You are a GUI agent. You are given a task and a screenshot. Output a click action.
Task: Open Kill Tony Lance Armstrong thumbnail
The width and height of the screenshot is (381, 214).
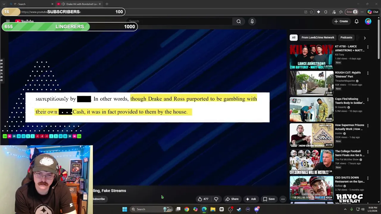[311, 57]
